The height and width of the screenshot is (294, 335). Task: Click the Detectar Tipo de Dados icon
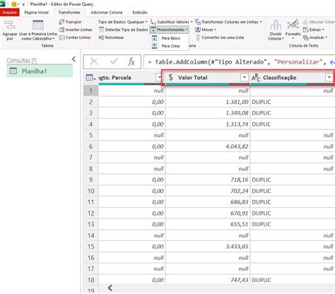tap(101, 30)
